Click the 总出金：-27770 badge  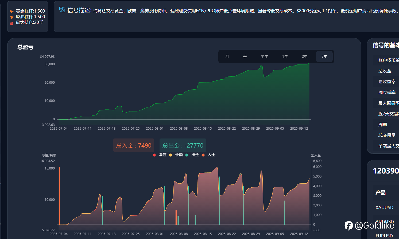183,145
